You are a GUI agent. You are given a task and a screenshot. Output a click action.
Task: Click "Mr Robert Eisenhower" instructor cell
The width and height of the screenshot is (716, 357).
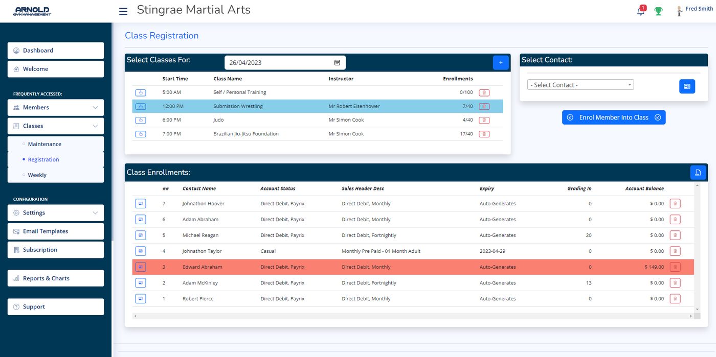pyautogui.click(x=354, y=106)
